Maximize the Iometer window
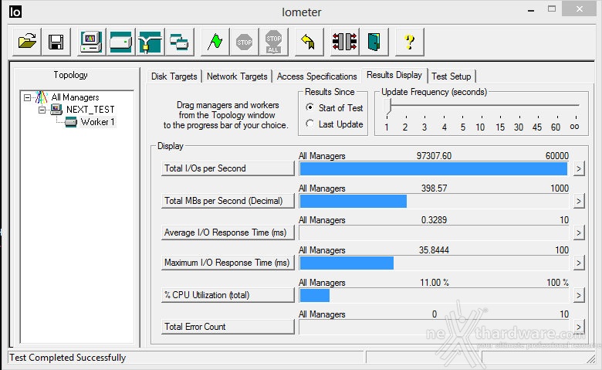 pyautogui.click(x=552, y=8)
